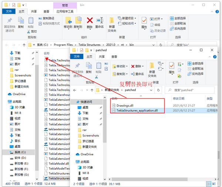Click Edit in bin window ribbon
Screen dimensions: 222x187
155,25
